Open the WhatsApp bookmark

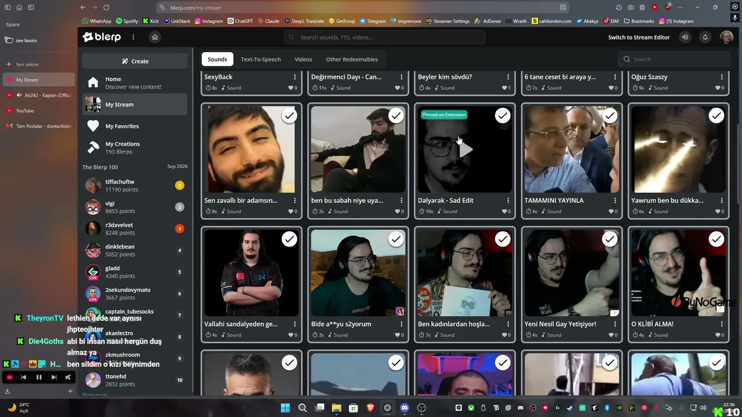tap(97, 21)
